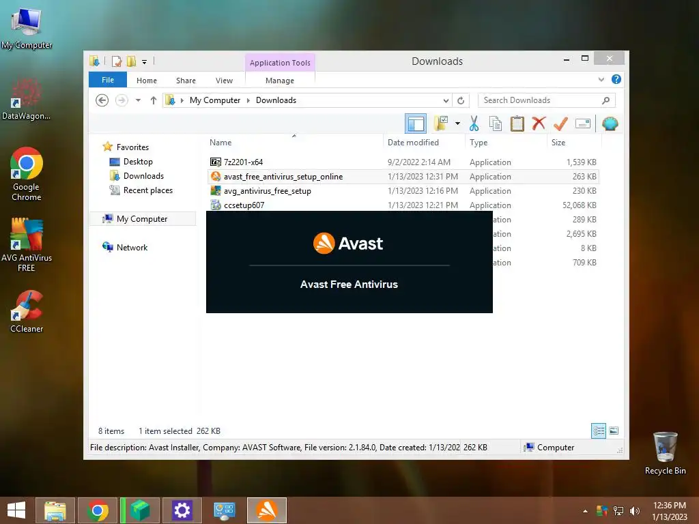This screenshot has width=699, height=524.
Task: Select Favorites in the navigation pane
Action: [132, 147]
